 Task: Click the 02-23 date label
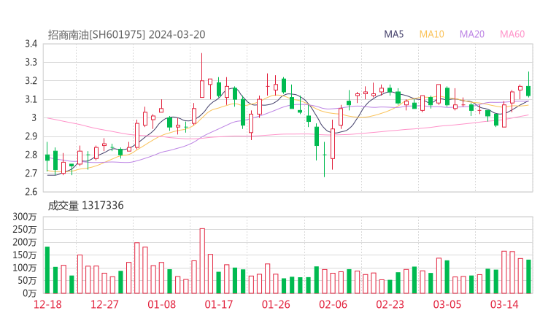tap(390, 304)
